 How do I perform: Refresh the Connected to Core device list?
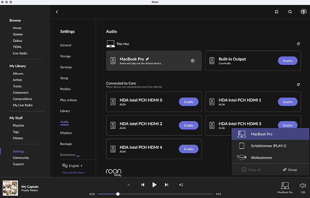tap(298, 85)
